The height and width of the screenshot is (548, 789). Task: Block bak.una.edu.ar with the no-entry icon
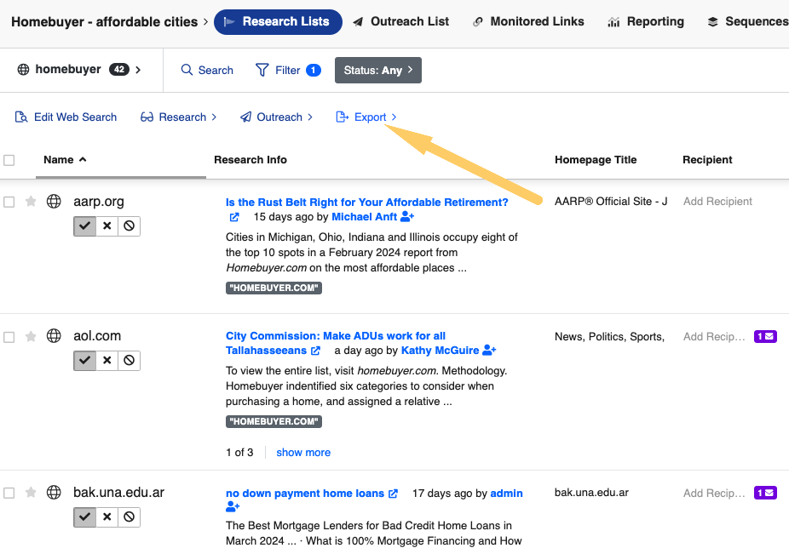(128, 517)
